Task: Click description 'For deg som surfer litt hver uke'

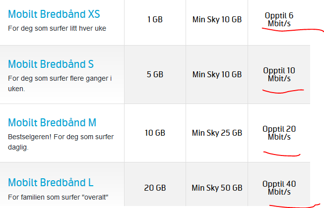Action: [x=57, y=28]
